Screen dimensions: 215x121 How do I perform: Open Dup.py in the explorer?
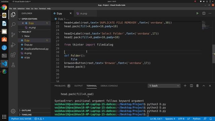tap(34, 45)
